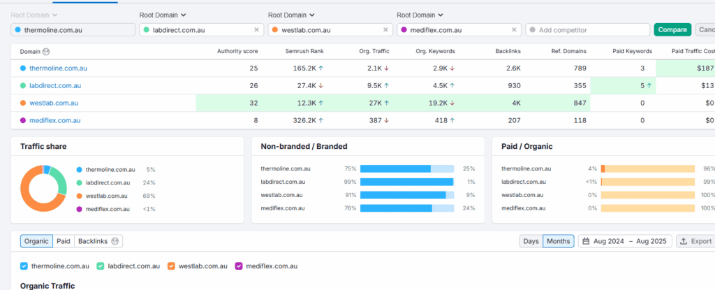Click the calendar icon in date range
The image size is (715, 290).
pyautogui.click(x=585, y=241)
